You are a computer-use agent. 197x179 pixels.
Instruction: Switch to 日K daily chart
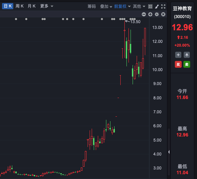(x=7, y=6)
